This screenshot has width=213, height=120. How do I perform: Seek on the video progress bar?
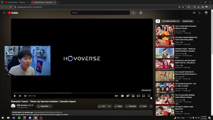click(82, 93)
